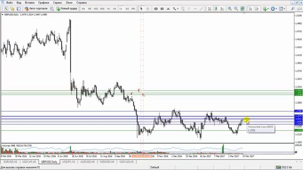303x170 pixels.
Task: Show the Market Watch panel icon
Action: click(x=18, y=8)
